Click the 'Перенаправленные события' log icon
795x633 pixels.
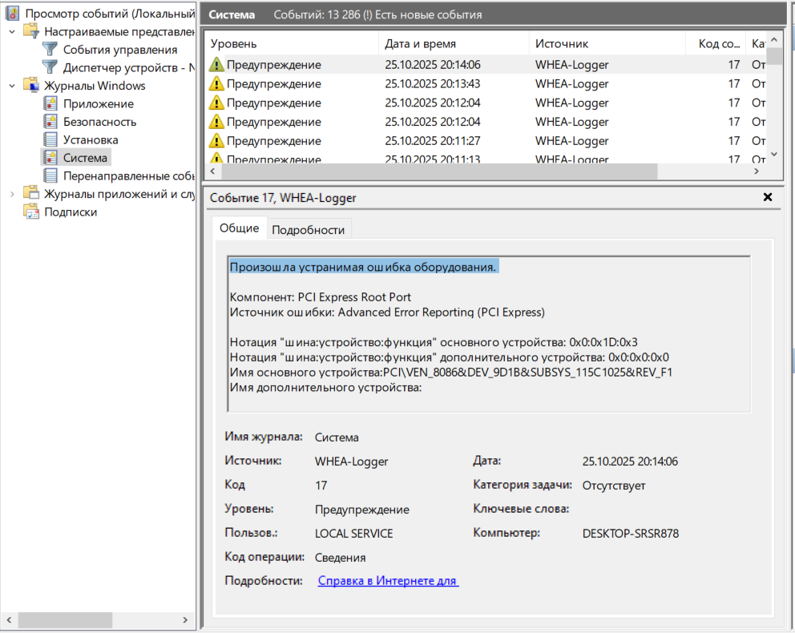tap(50, 175)
